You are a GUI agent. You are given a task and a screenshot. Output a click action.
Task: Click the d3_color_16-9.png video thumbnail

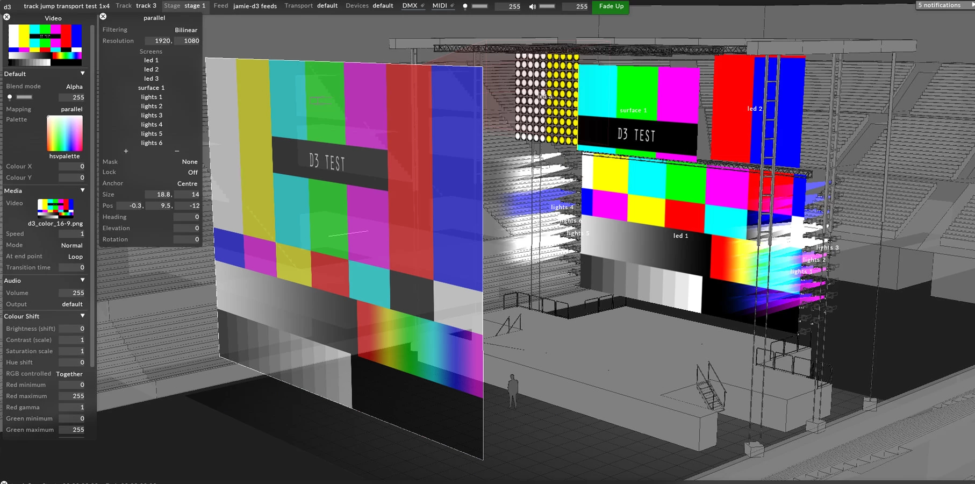(55, 208)
